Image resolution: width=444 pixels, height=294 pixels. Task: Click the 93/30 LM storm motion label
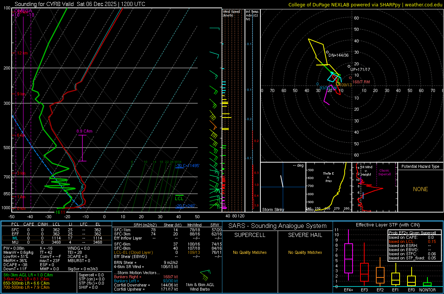(x=328, y=88)
